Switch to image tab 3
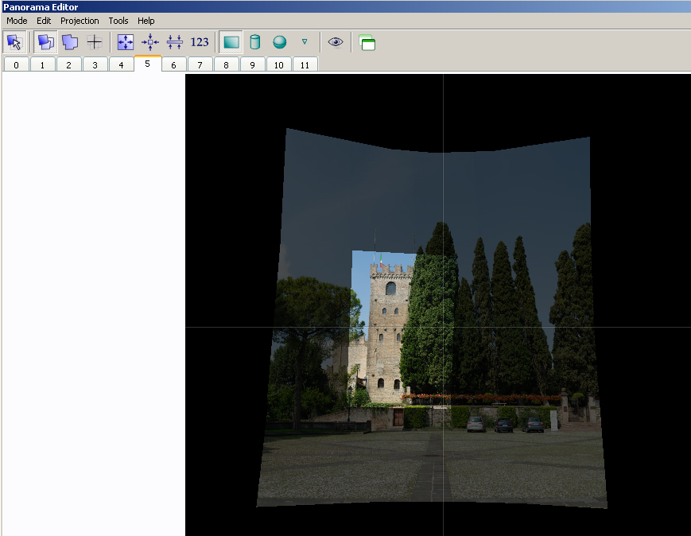691x536 pixels. point(95,64)
